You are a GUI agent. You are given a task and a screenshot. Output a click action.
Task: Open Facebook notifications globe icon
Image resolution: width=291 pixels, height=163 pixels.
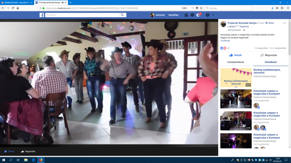[198, 15]
